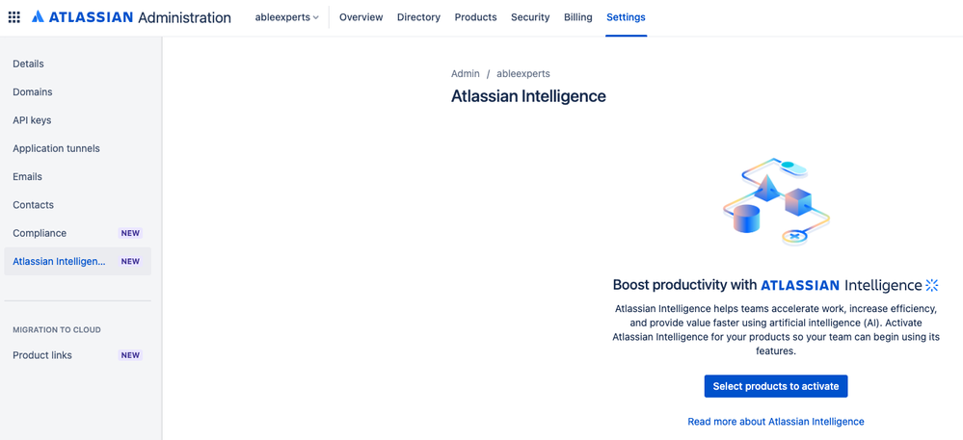Click Select products to activate button
The height and width of the screenshot is (440, 963).
pos(776,386)
